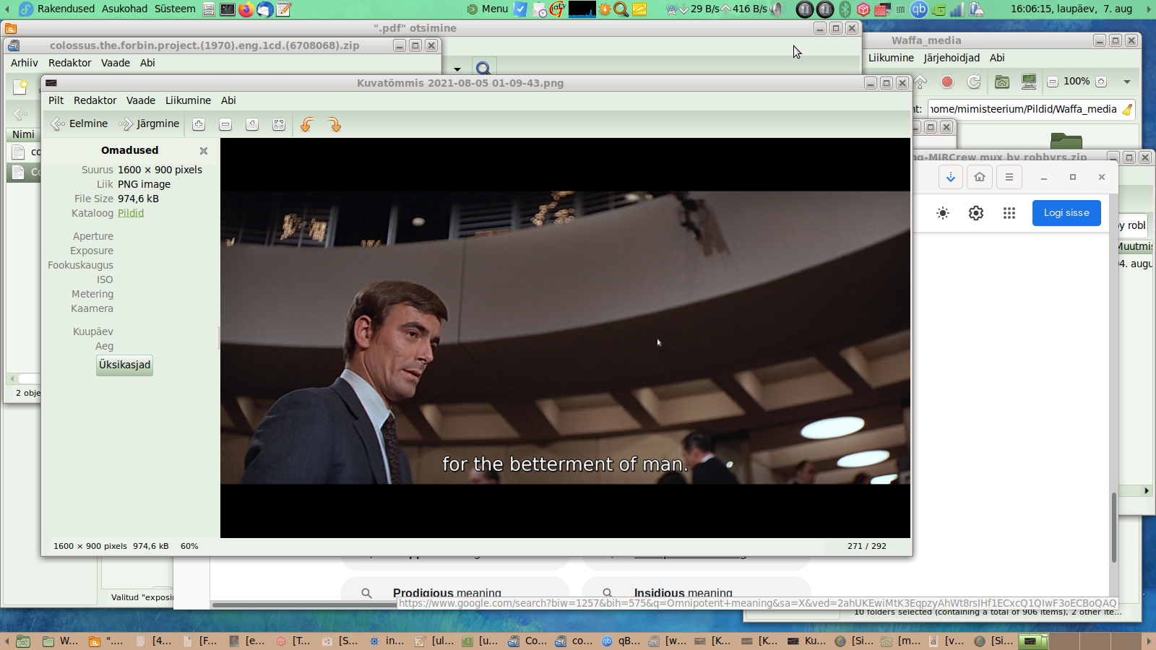The image size is (1156, 650).
Task: Zoom out file manager view at 100%
Action: 1053,82
